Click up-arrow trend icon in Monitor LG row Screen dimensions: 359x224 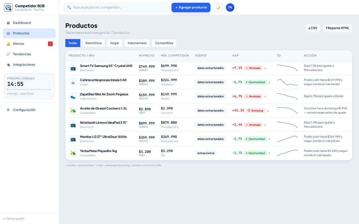(270, 139)
